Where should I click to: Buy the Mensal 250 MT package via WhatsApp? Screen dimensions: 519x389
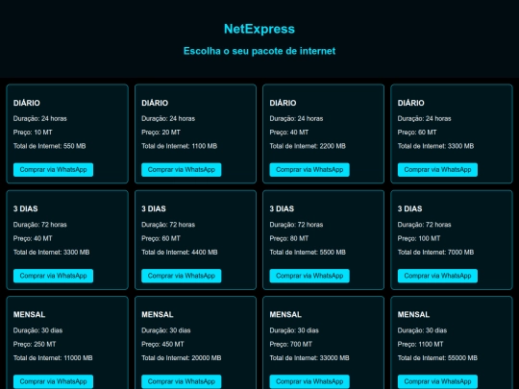pos(53,381)
